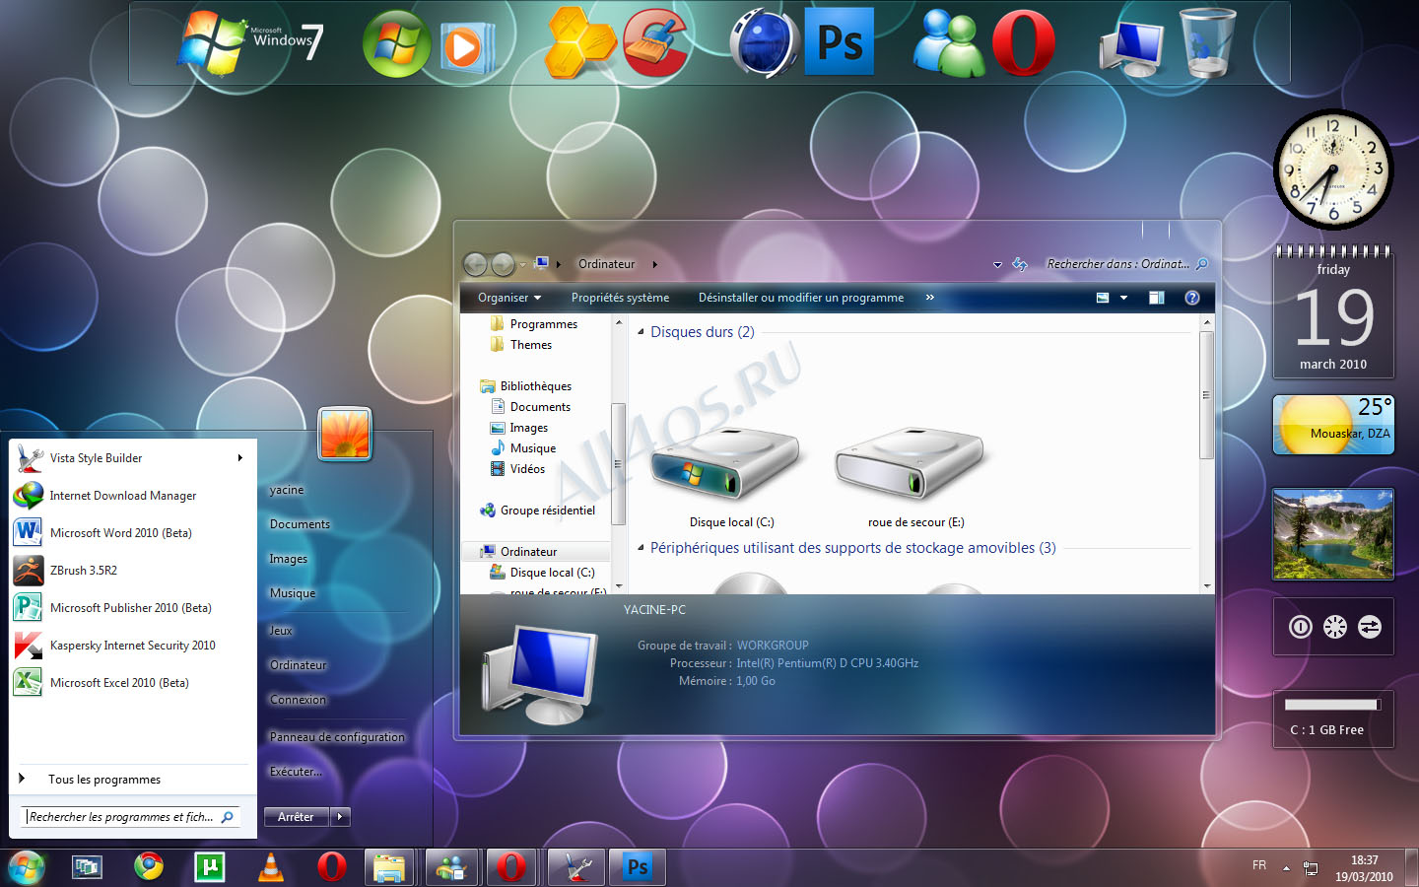Launch Microsoft Publisher 2010 (Beta)
1419x887 pixels.
pos(130,608)
